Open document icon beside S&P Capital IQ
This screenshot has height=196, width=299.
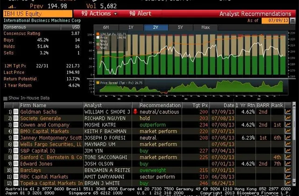16,151
